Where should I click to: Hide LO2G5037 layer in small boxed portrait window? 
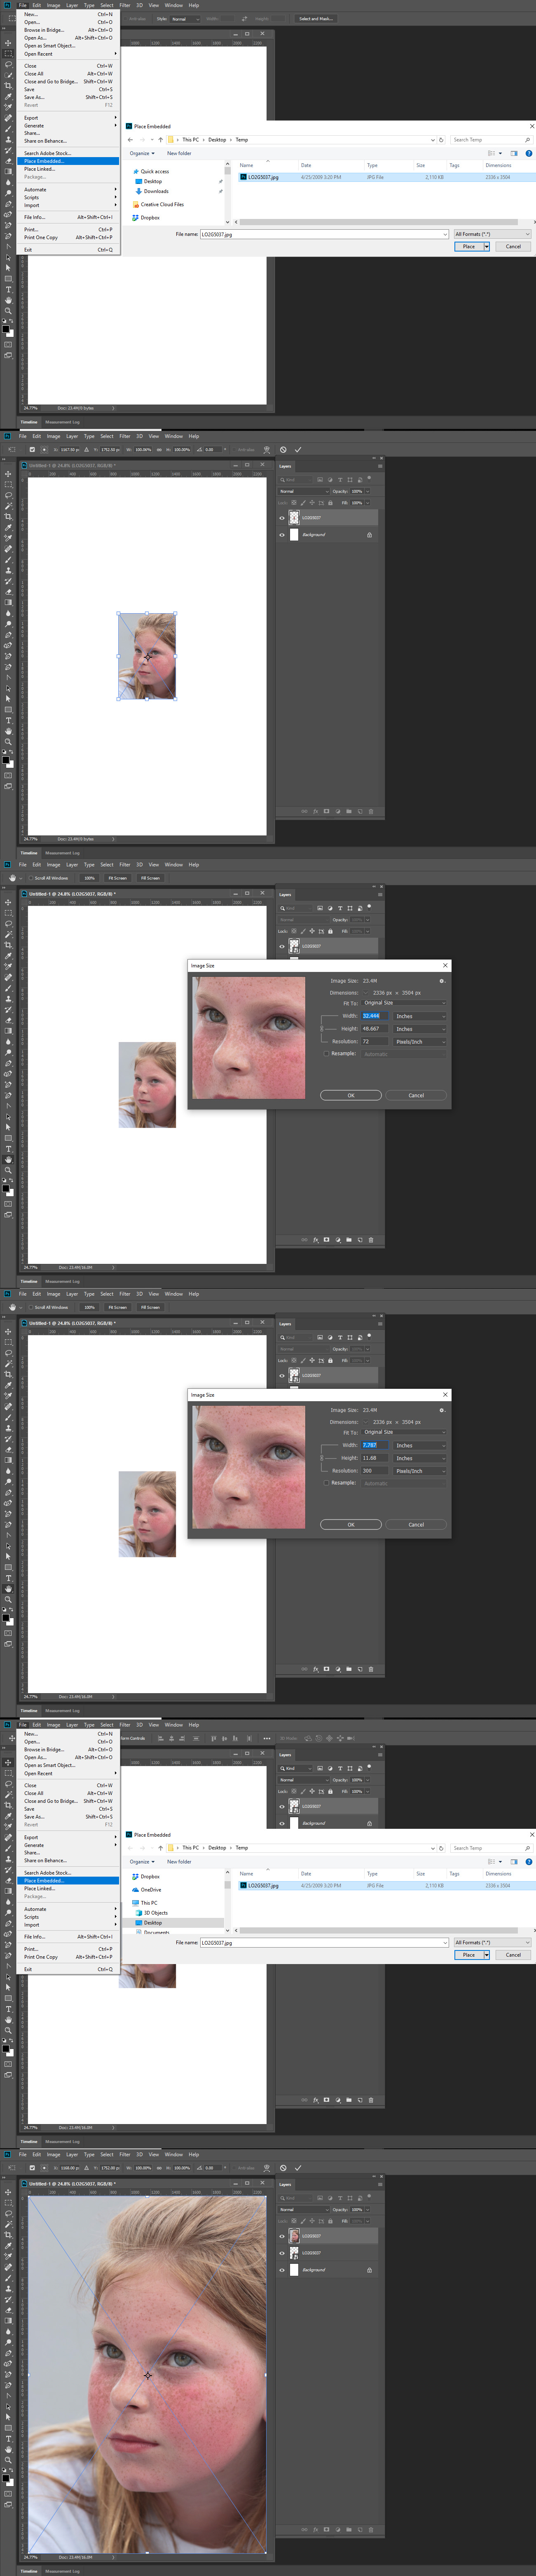[x=282, y=518]
